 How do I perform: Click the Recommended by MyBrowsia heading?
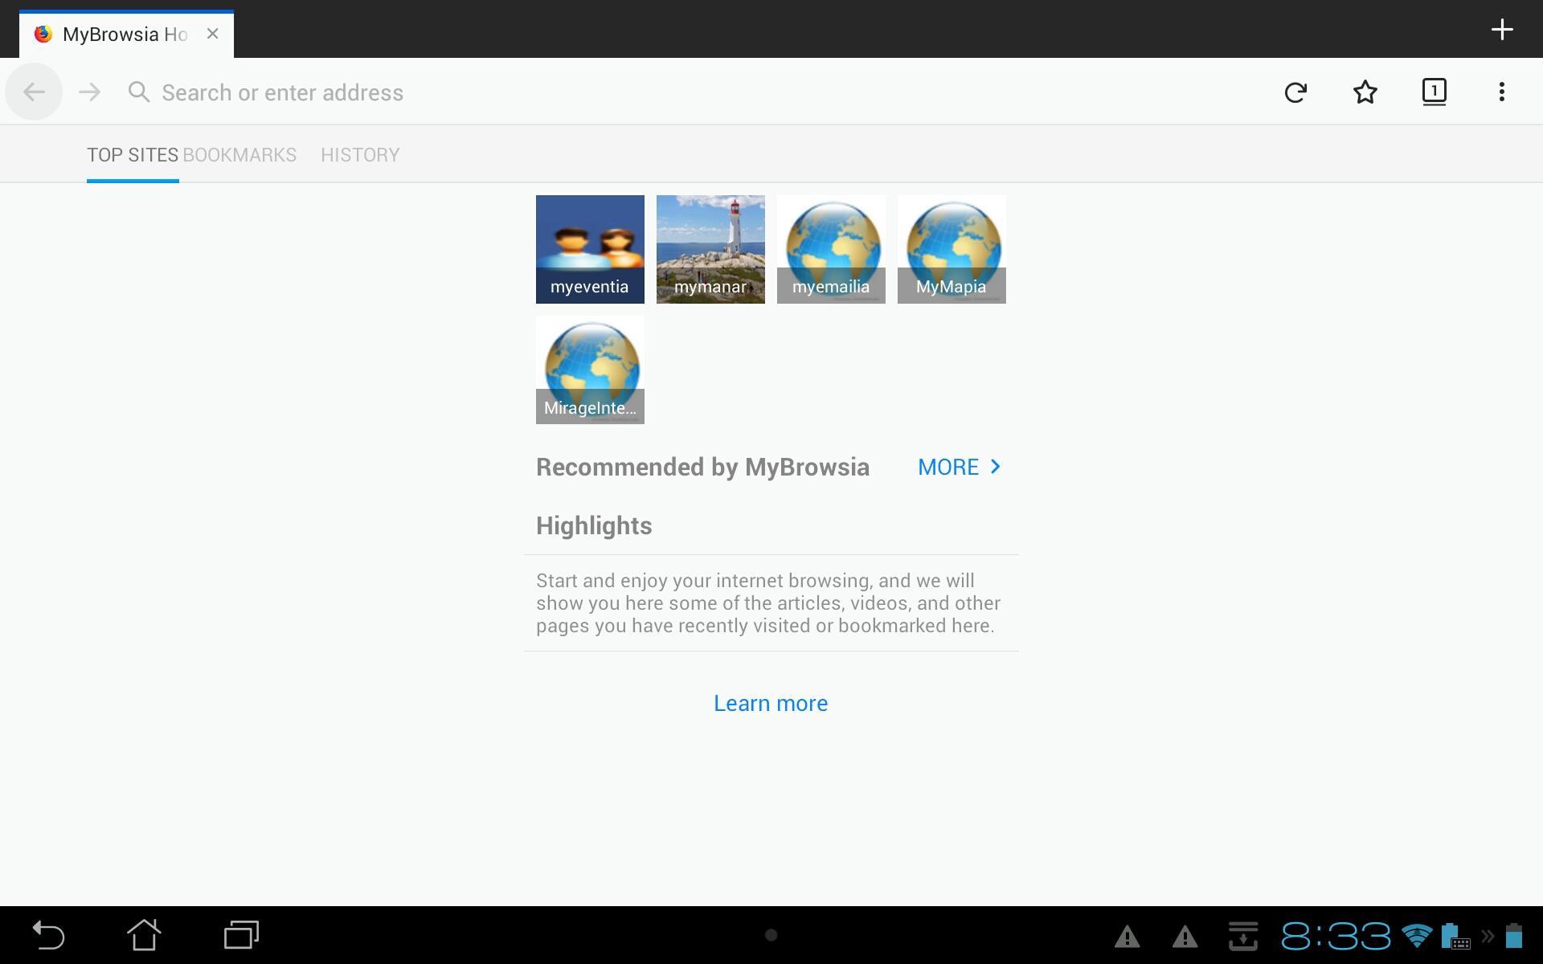coord(702,467)
